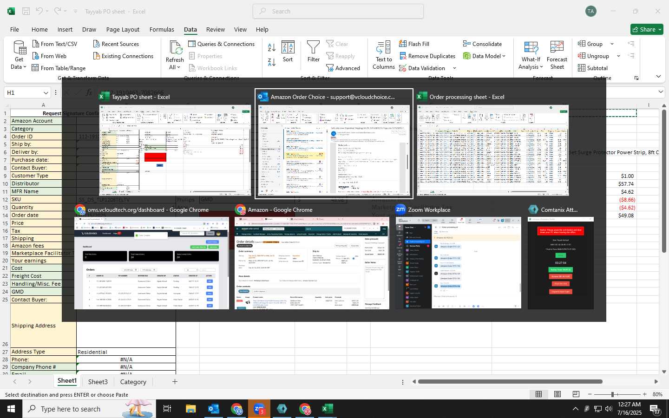Screen dimensions: 669x418
Task: Open the TA account avatar
Action: point(591,11)
